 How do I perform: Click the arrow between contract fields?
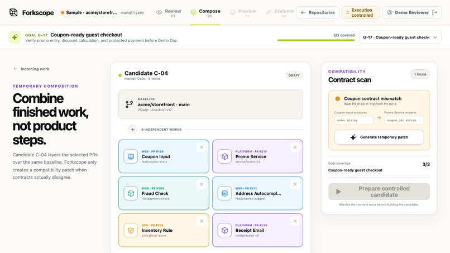coord(379,118)
